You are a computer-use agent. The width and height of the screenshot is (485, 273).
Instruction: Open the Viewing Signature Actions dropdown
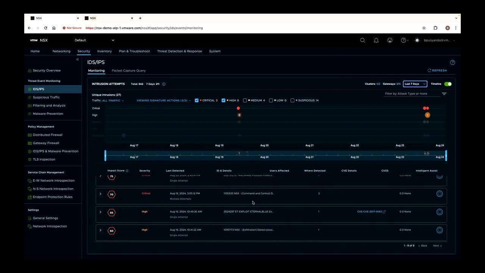click(163, 100)
